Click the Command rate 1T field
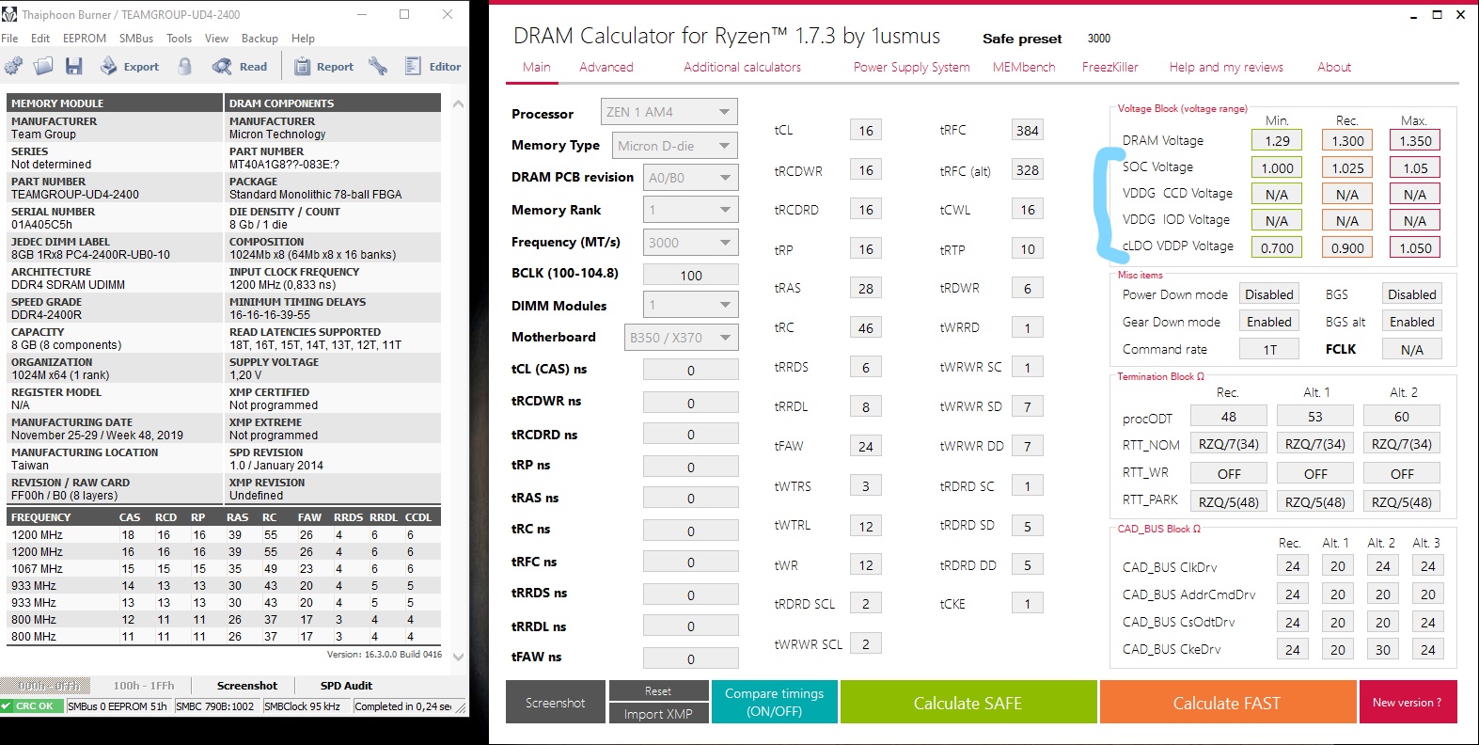Image resolution: width=1479 pixels, height=745 pixels. [x=1269, y=349]
